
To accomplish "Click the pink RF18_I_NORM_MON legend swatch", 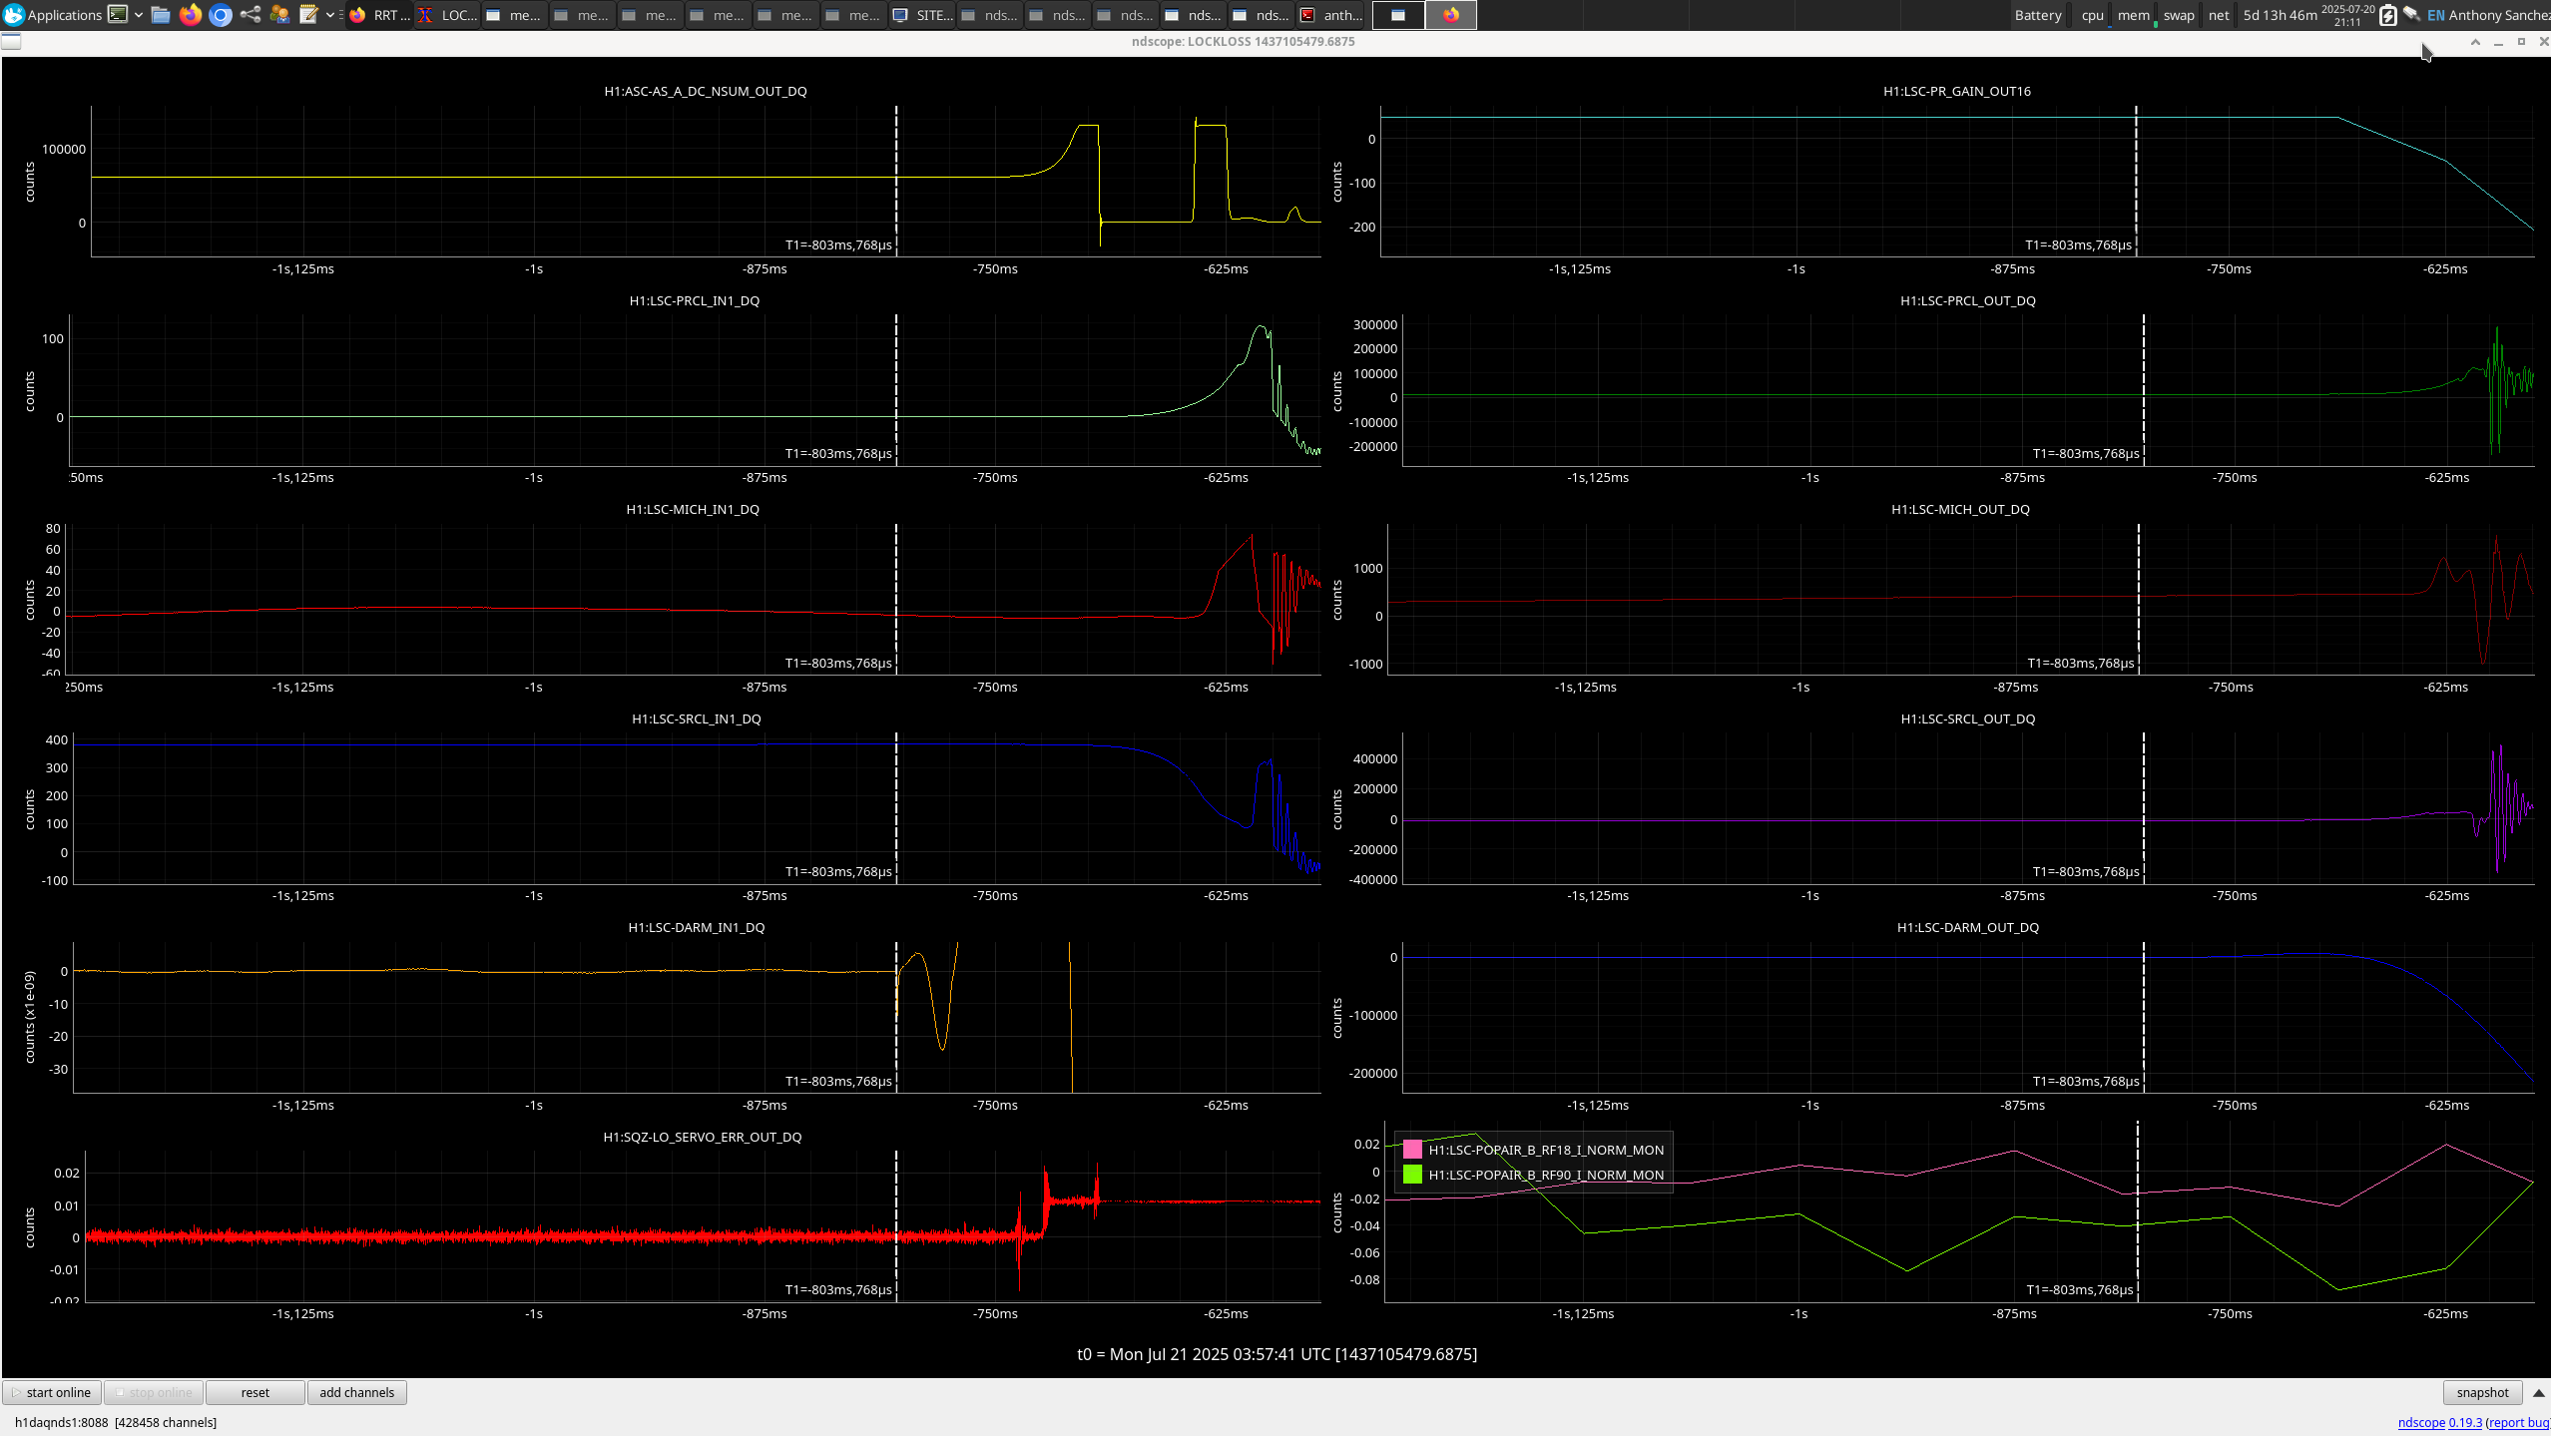I will pos(1412,1150).
